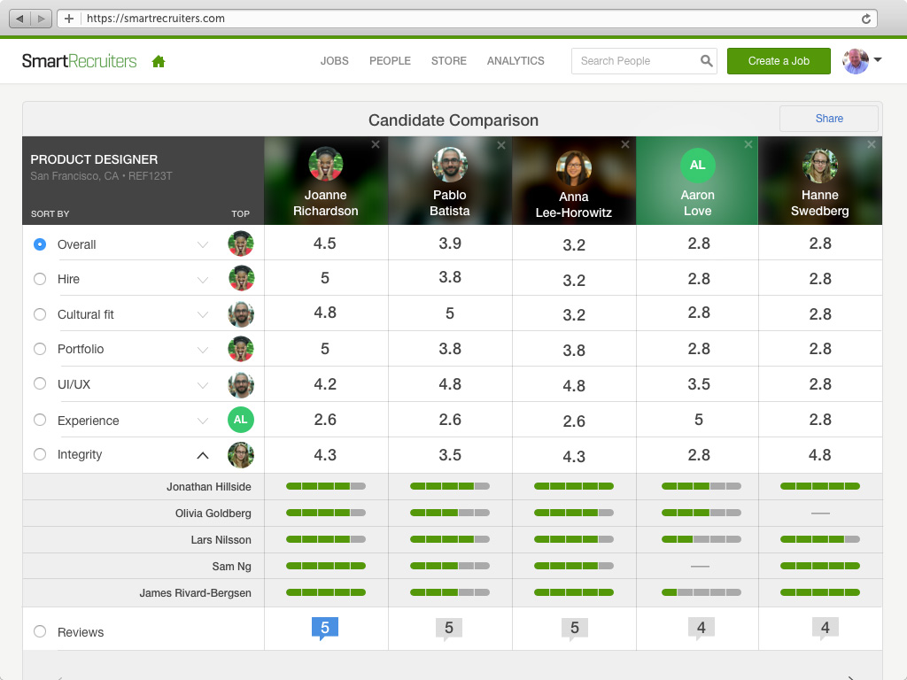Click the Share button

pos(829,119)
